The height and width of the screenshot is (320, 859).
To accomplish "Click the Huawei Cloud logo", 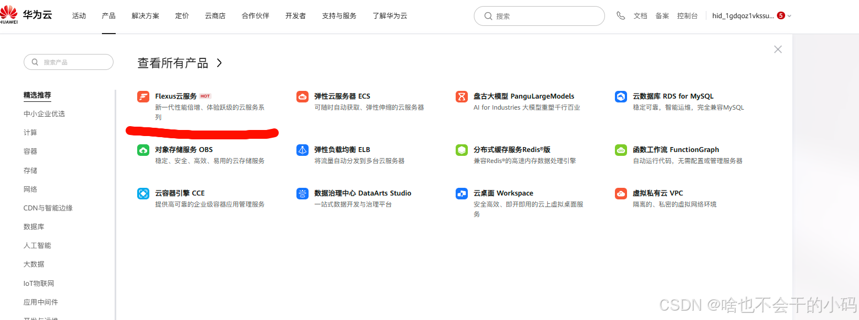I will pos(26,15).
